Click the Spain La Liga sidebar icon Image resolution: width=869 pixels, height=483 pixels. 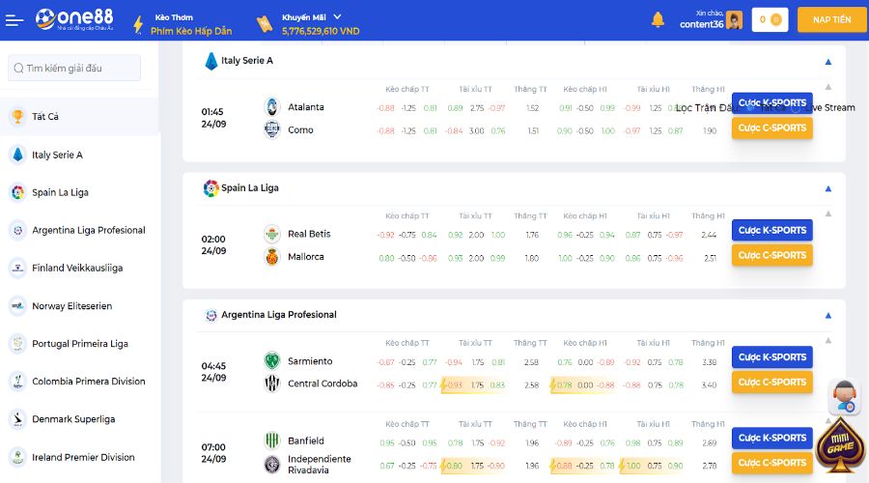coord(17,192)
